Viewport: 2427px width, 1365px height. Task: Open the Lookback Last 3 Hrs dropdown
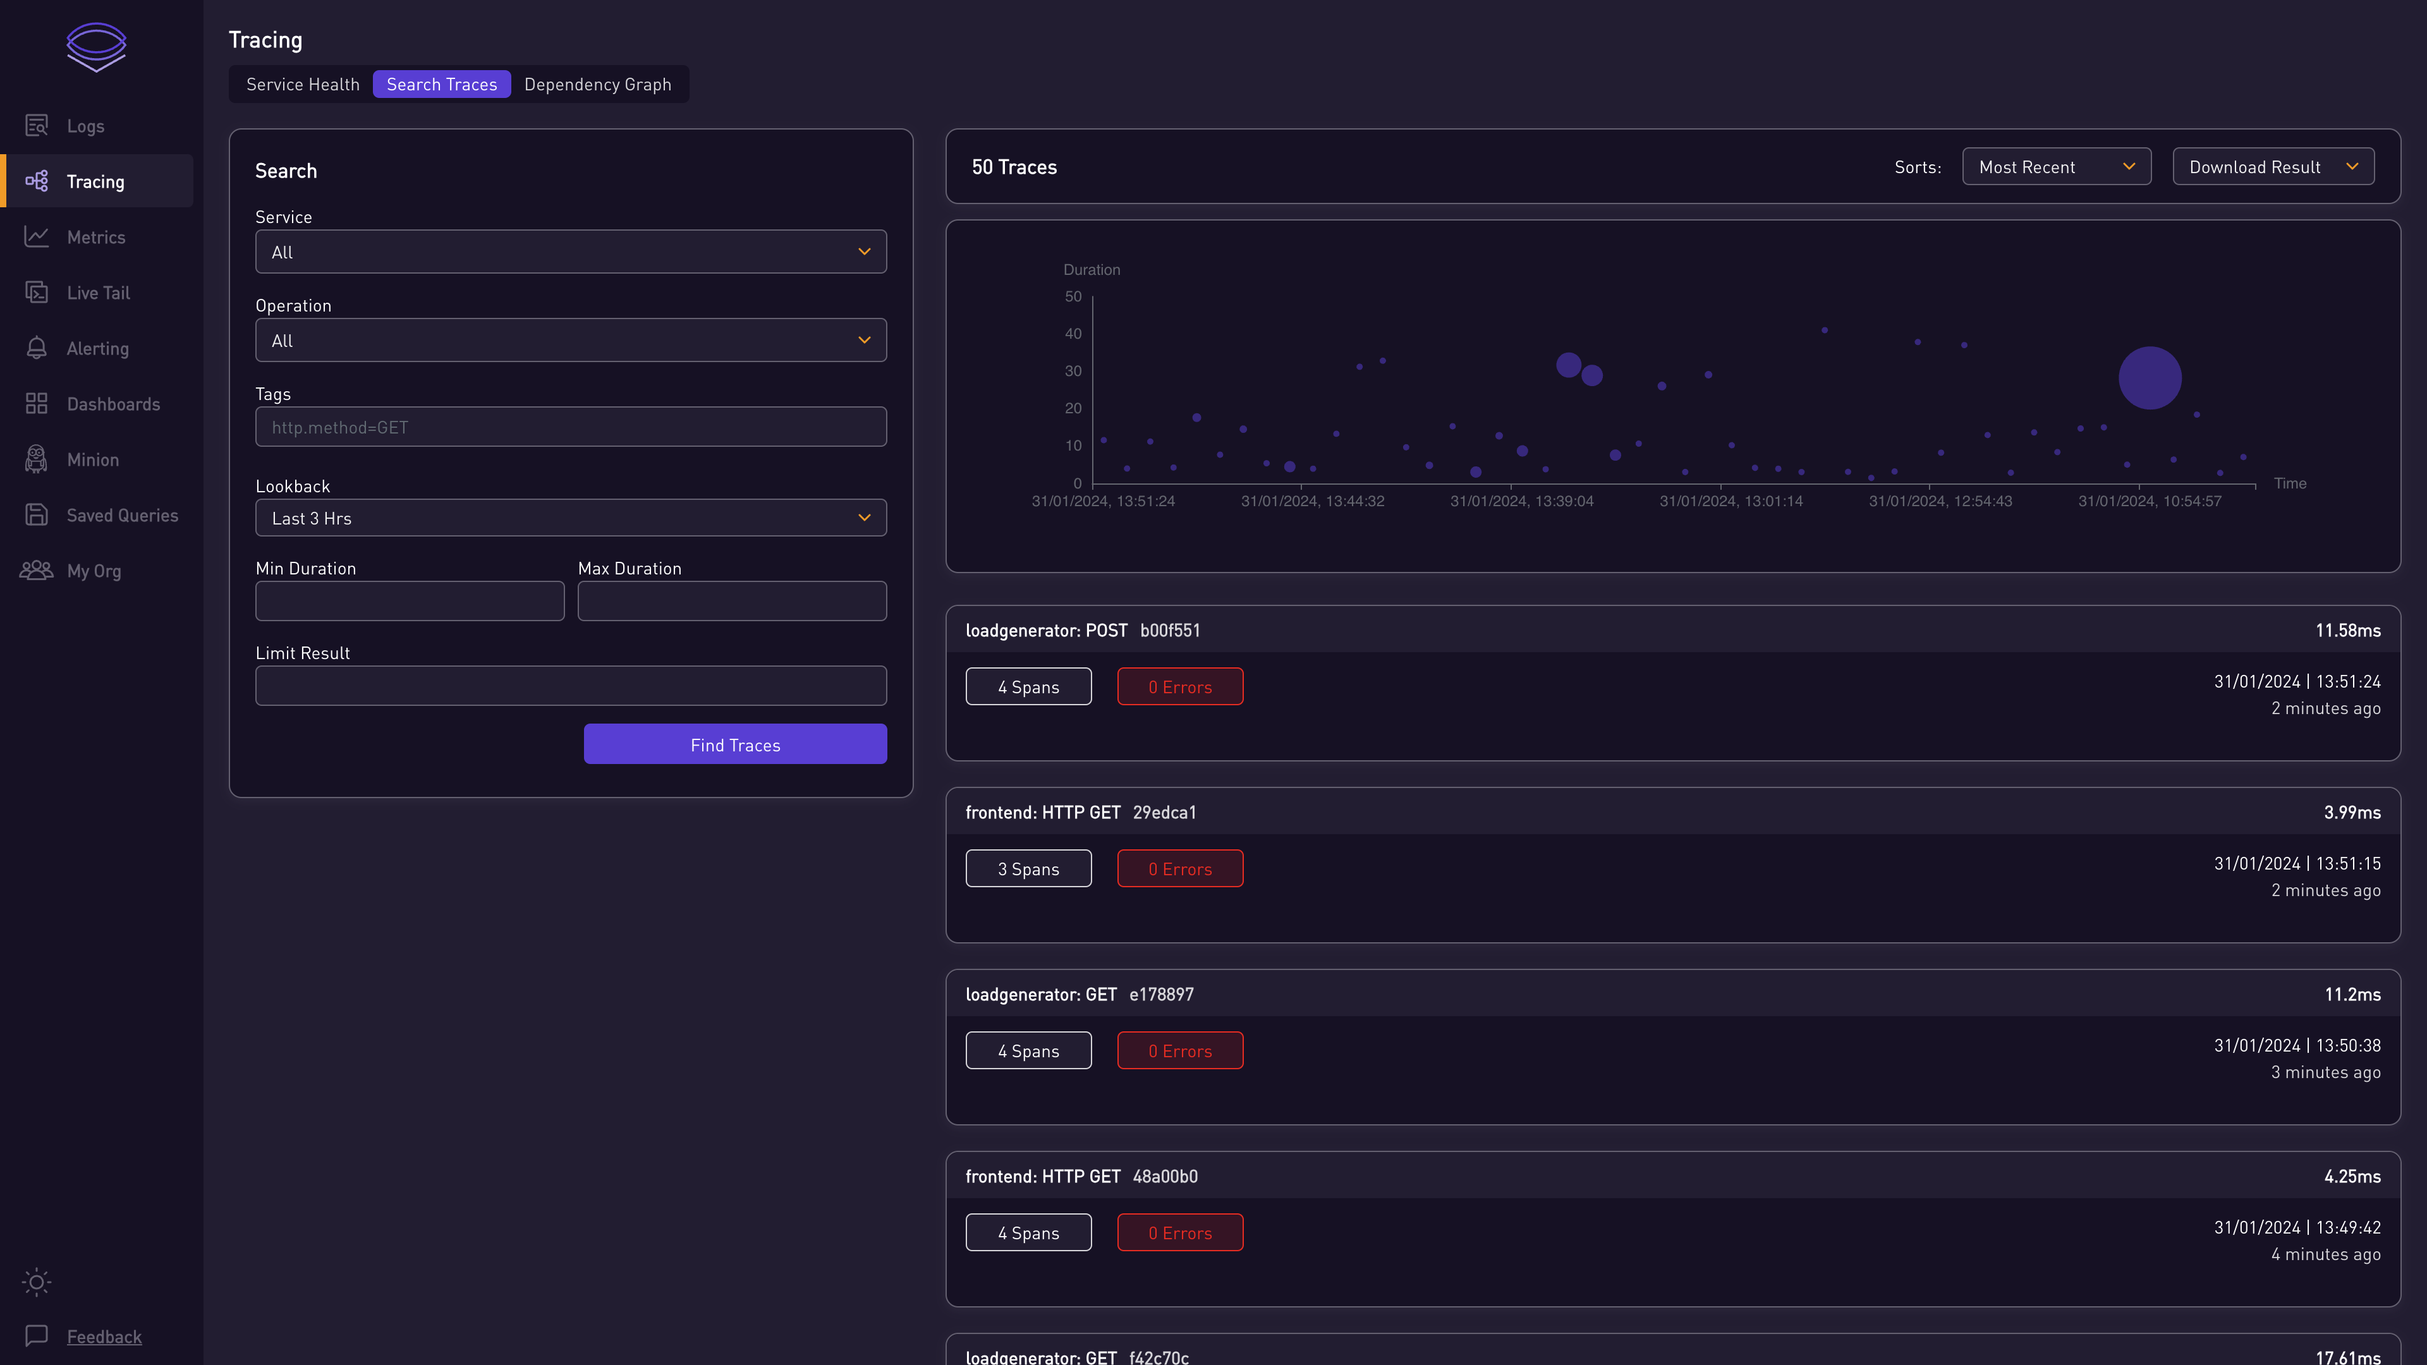[570, 517]
